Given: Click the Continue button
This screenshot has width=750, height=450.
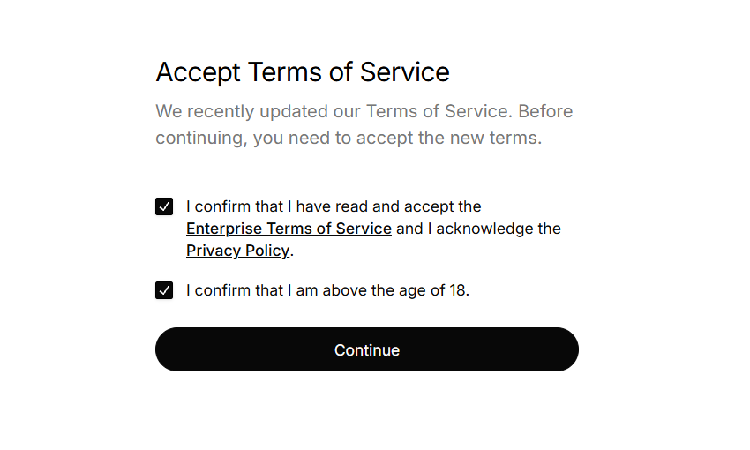Looking at the screenshot, I should (x=367, y=349).
